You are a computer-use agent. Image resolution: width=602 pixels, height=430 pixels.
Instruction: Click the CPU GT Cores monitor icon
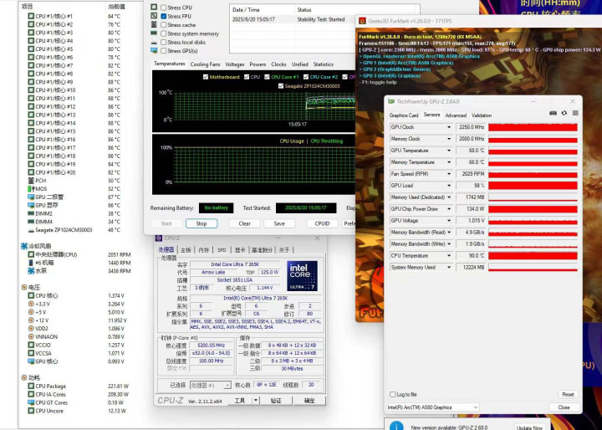(x=31, y=402)
